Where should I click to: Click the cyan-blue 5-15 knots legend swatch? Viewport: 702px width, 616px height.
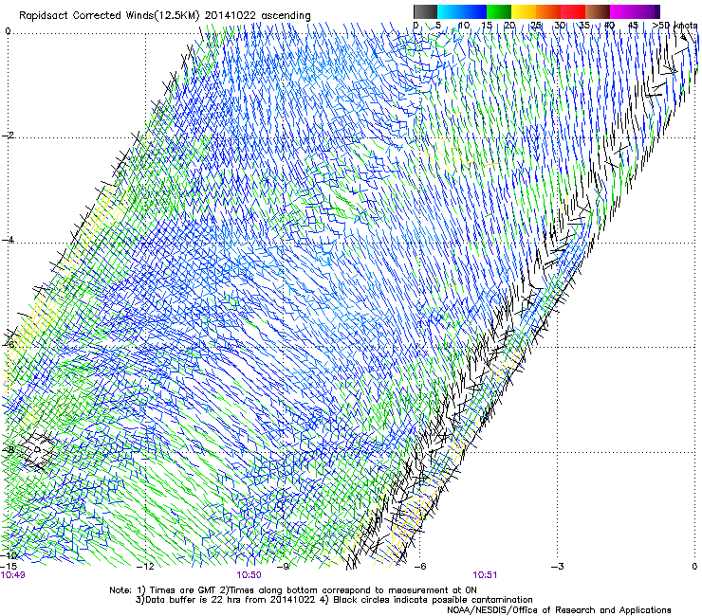point(462,11)
